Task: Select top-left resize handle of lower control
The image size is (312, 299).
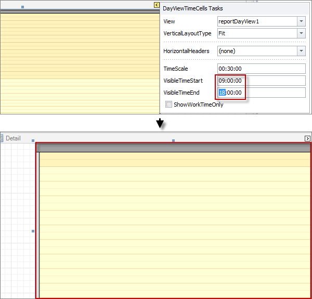Action: (x=33, y=140)
